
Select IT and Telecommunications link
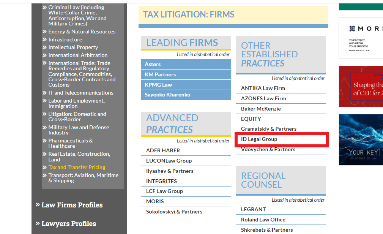click(x=81, y=93)
